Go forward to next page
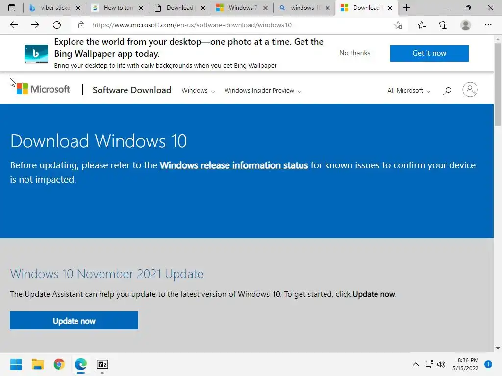The width and height of the screenshot is (502, 376). [35, 25]
